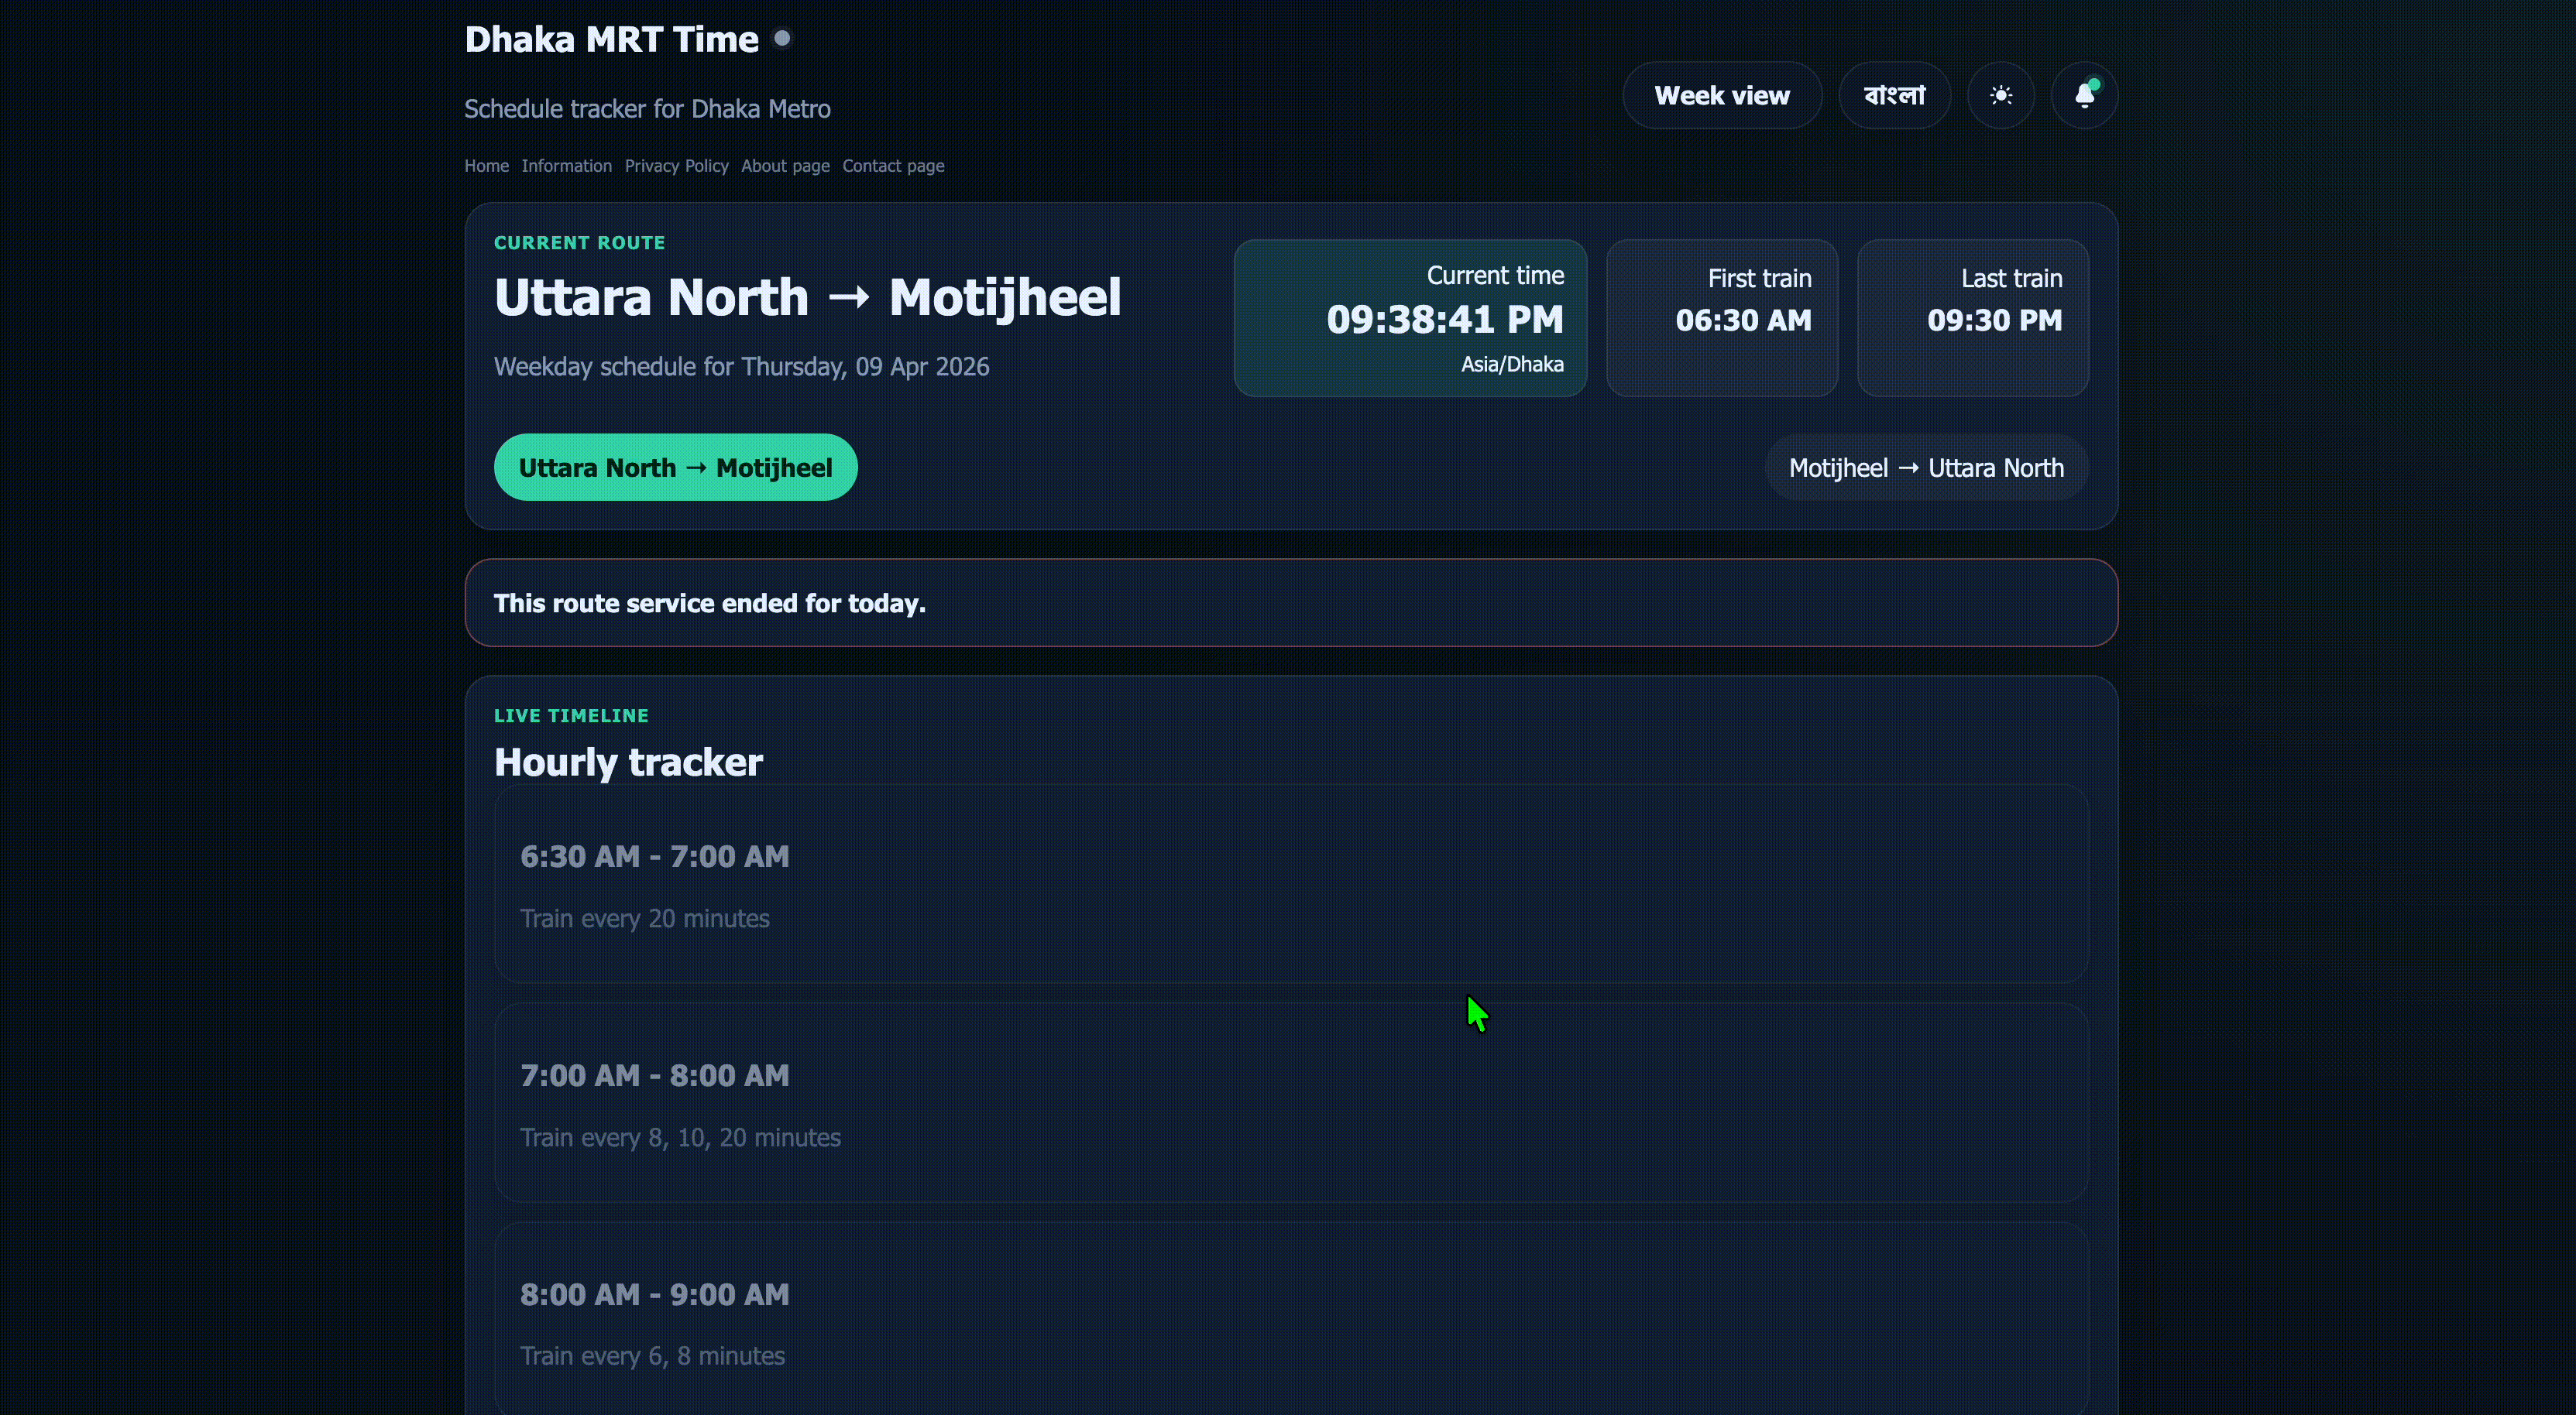Navigate to Home
The width and height of the screenshot is (2576, 1415).
(x=486, y=166)
